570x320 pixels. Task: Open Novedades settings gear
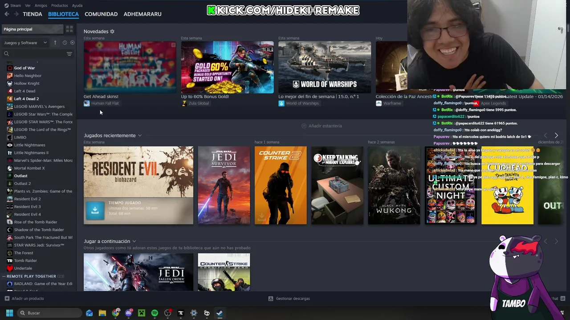(x=112, y=32)
